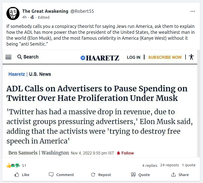The width and height of the screenshot is (203, 183).
Task: Follow the author via the bell Follow link
Action: click(125, 153)
